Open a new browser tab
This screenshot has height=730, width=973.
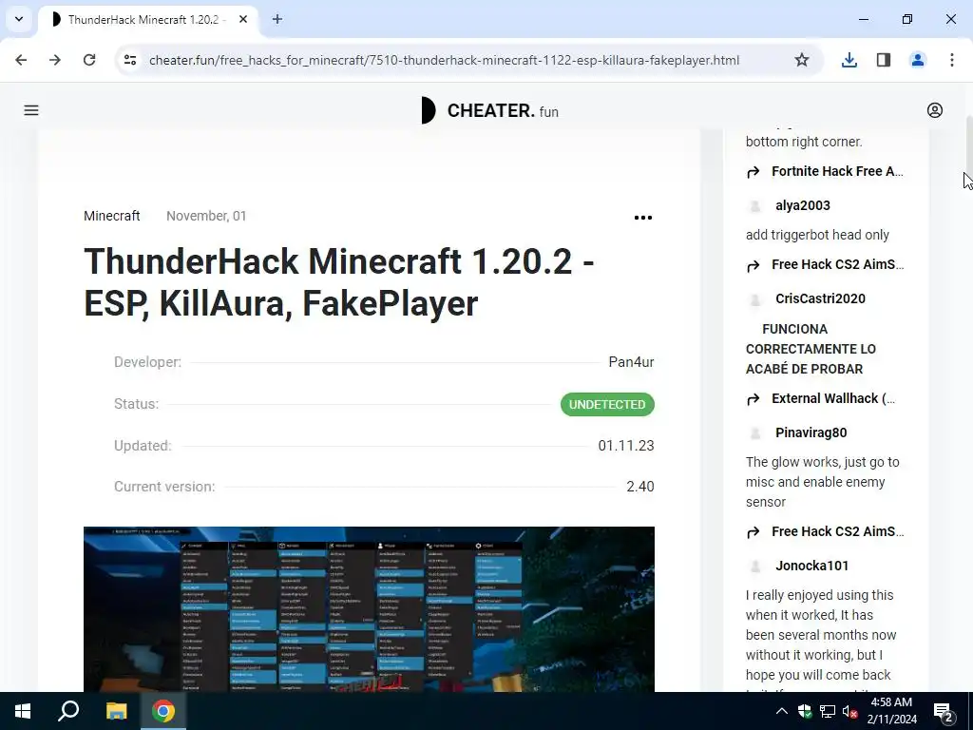point(277,19)
